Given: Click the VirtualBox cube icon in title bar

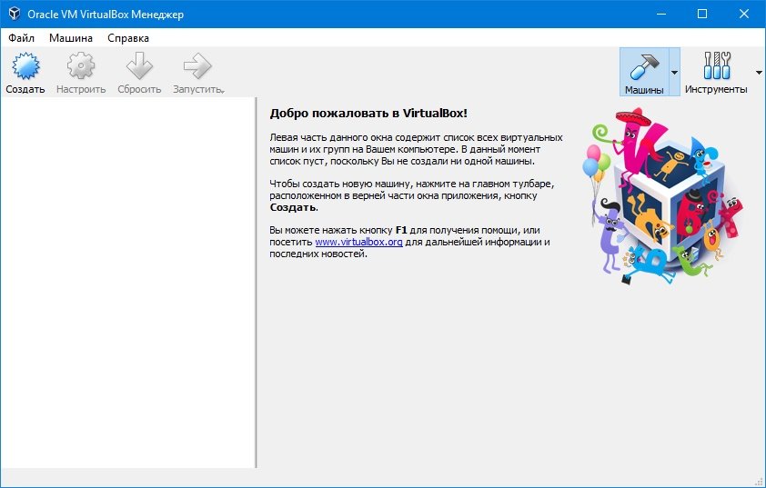Looking at the screenshot, I should (15, 14).
